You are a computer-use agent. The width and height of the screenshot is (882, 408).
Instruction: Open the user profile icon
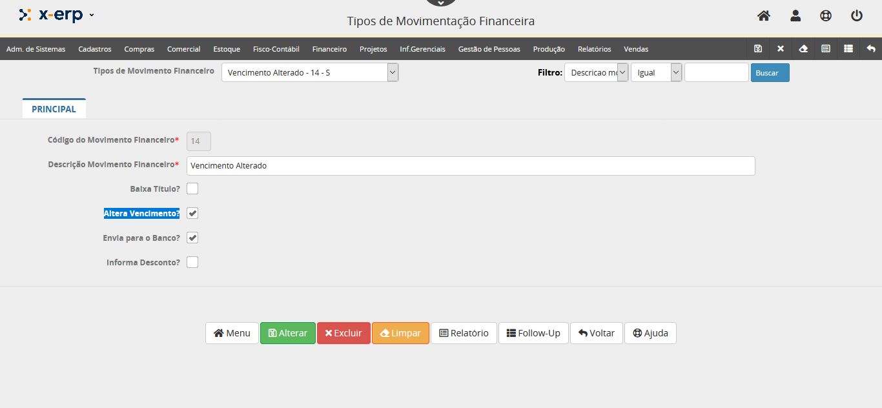click(x=795, y=15)
